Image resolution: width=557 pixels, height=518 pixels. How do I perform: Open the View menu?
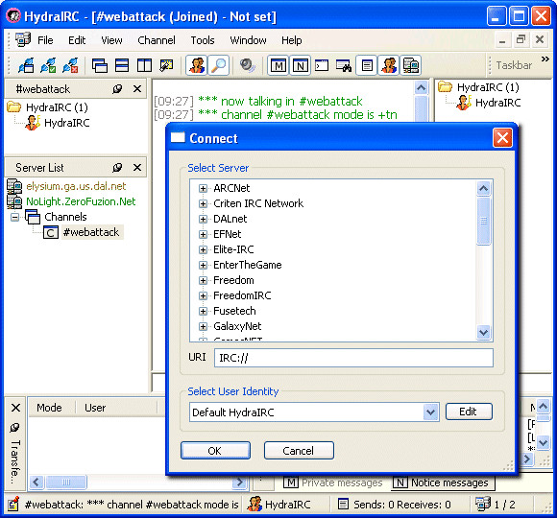pos(111,40)
